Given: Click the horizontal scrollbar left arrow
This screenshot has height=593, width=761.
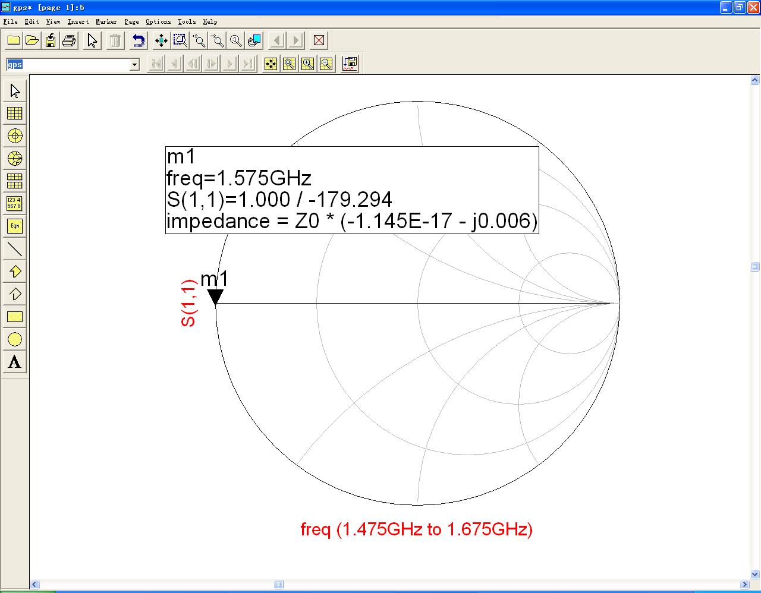Looking at the screenshot, I should pos(34,585).
